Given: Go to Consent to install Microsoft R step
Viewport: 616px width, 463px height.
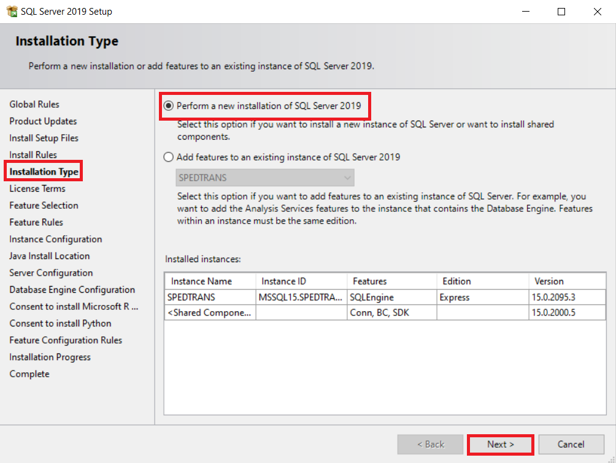Looking at the screenshot, I should click(74, 307).
